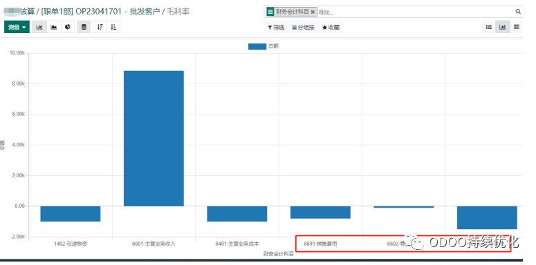This screenshot has height=265, width=536.
Task: Click the 6001-主营业务收入 bar
Action: pos(154,139)
